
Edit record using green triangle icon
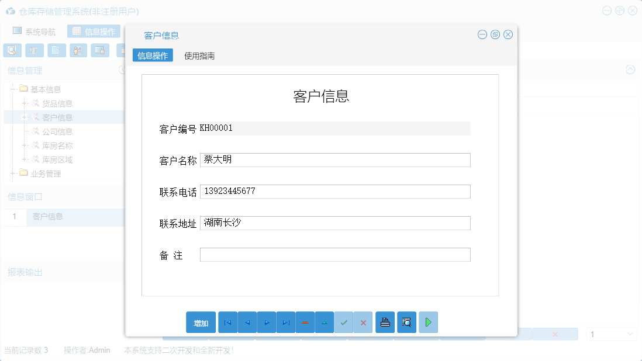[x=324, y=322]
